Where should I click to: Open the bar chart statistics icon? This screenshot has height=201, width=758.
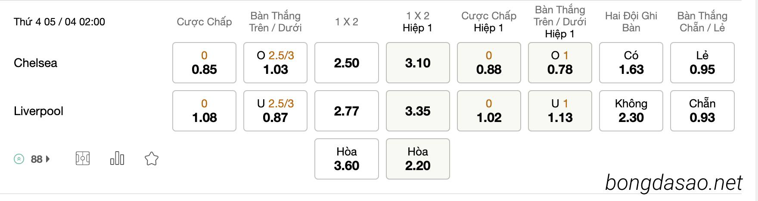[x=117, y=159]
